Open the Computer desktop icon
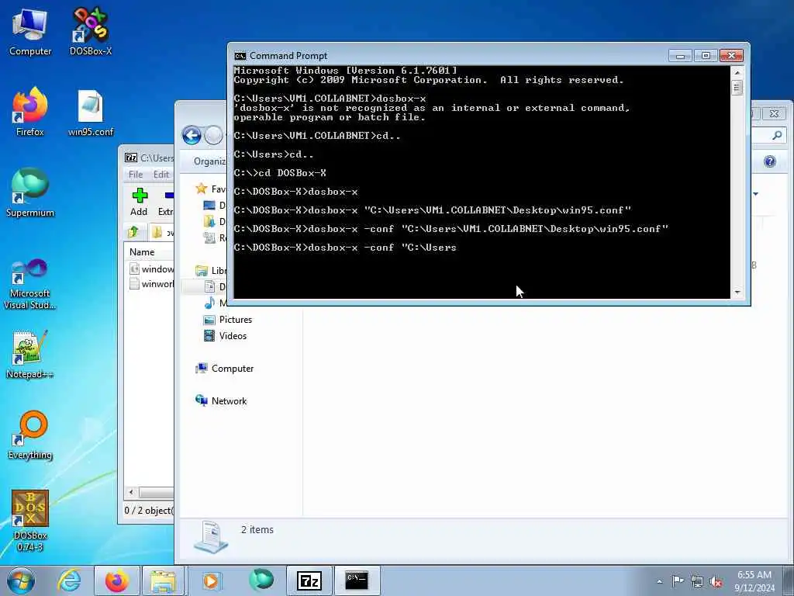Image resolution: width=794 pixels, height=596 pixels. [30, 33]
